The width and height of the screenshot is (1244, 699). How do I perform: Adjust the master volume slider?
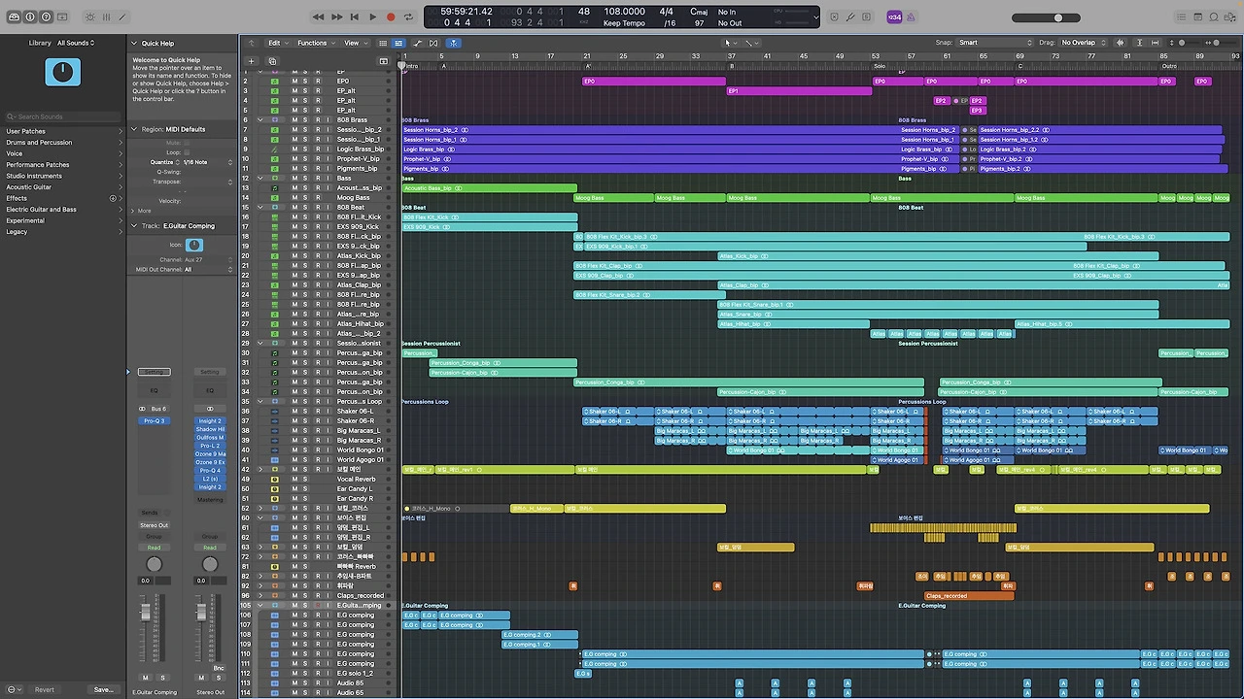1046,17
